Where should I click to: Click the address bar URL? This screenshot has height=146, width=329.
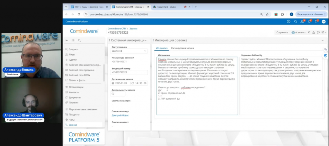point(119,14)
